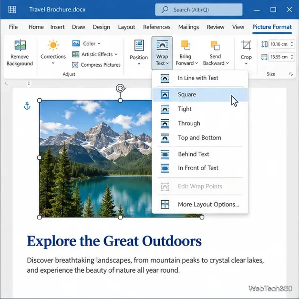Screen dimensions: 299x299
Task: Click the Top and Bottom wrap icon
Action: tap(165, 138)
